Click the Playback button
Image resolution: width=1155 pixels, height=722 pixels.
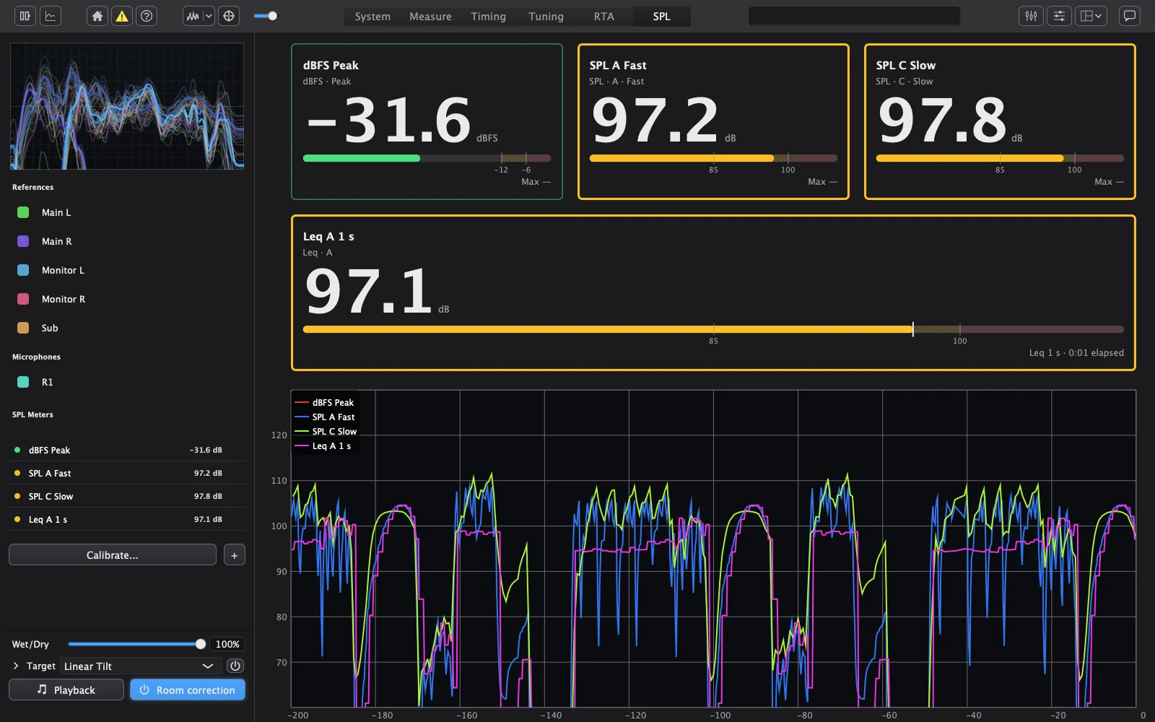tap(66, 690)
